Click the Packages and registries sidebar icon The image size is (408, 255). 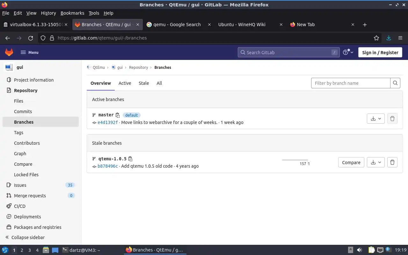(9, 227)
